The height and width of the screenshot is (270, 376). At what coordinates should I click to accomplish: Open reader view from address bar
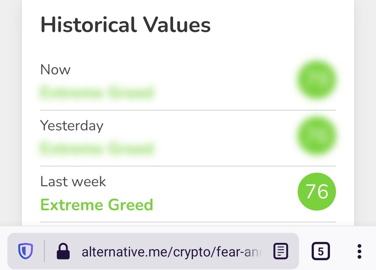pyautogui.click(x=281, y=251)
